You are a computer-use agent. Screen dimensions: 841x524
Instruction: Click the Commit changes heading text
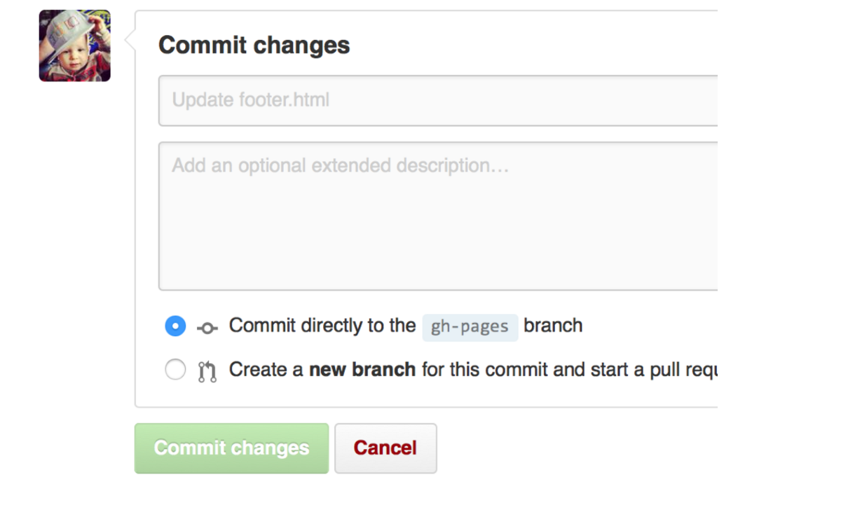[254, 46]
